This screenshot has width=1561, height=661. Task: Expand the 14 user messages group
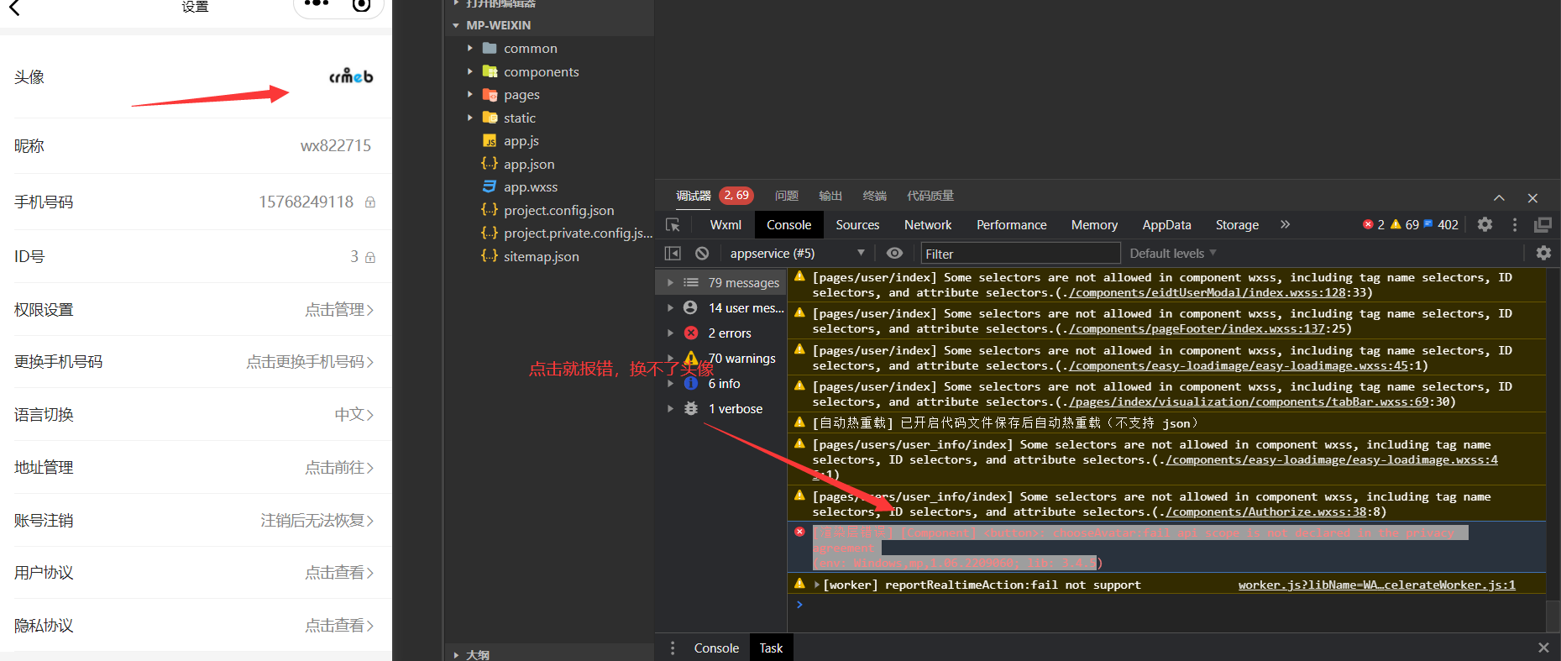click(x=670, y=307)
